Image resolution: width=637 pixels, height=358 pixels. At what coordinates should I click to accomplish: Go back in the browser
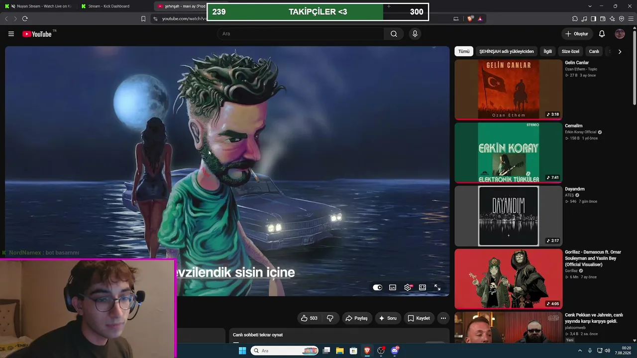pos(6,19)
